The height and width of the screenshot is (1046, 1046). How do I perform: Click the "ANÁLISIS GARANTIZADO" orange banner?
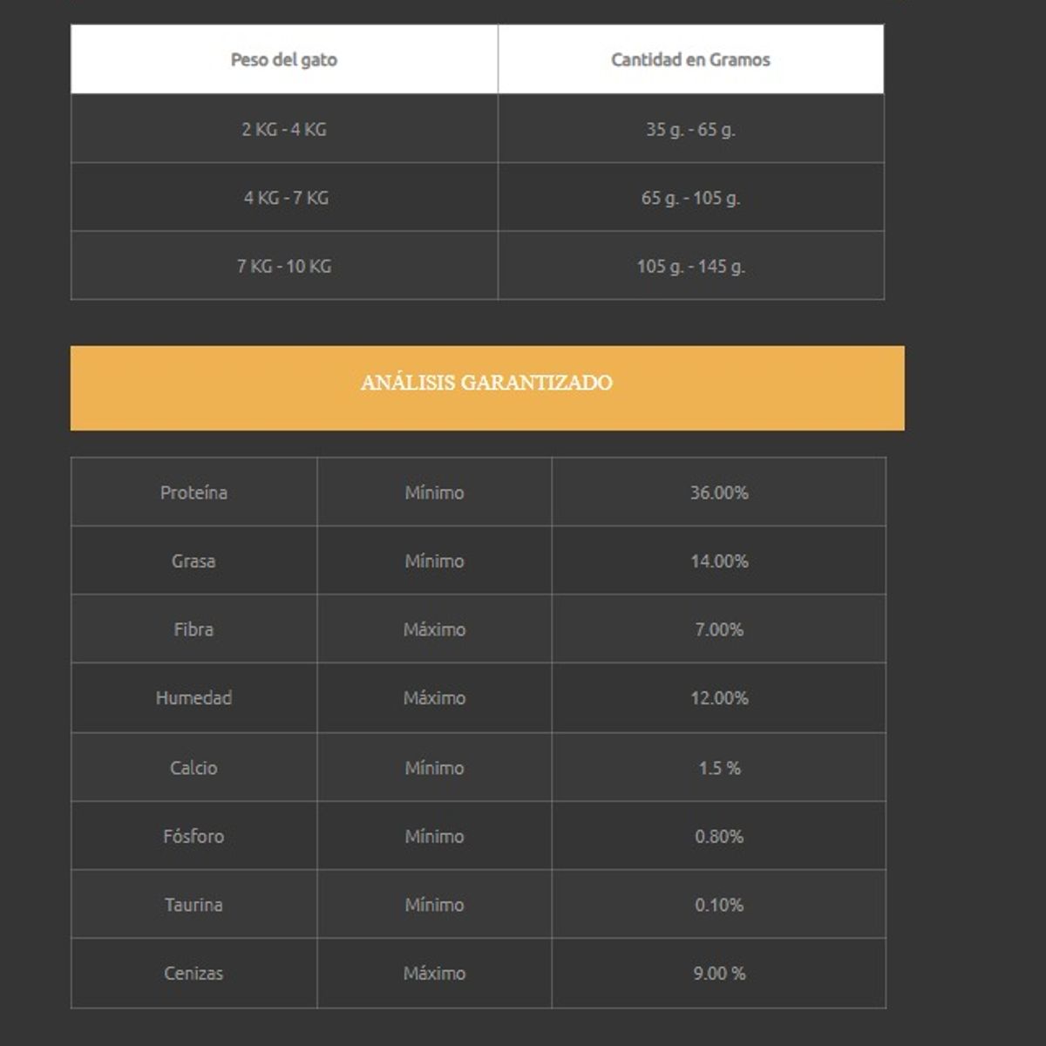point(486,384)
